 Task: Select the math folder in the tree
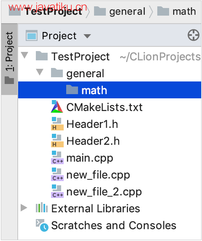coord(110,90)
